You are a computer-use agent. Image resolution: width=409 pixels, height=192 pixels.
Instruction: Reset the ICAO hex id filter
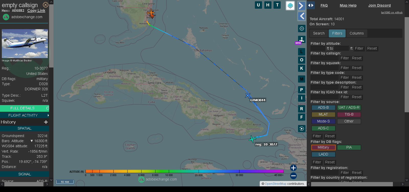click(357, 97)
